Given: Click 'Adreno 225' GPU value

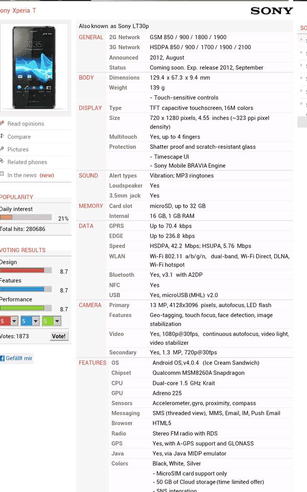Looking at the screenshot, I should click(167, 393).
